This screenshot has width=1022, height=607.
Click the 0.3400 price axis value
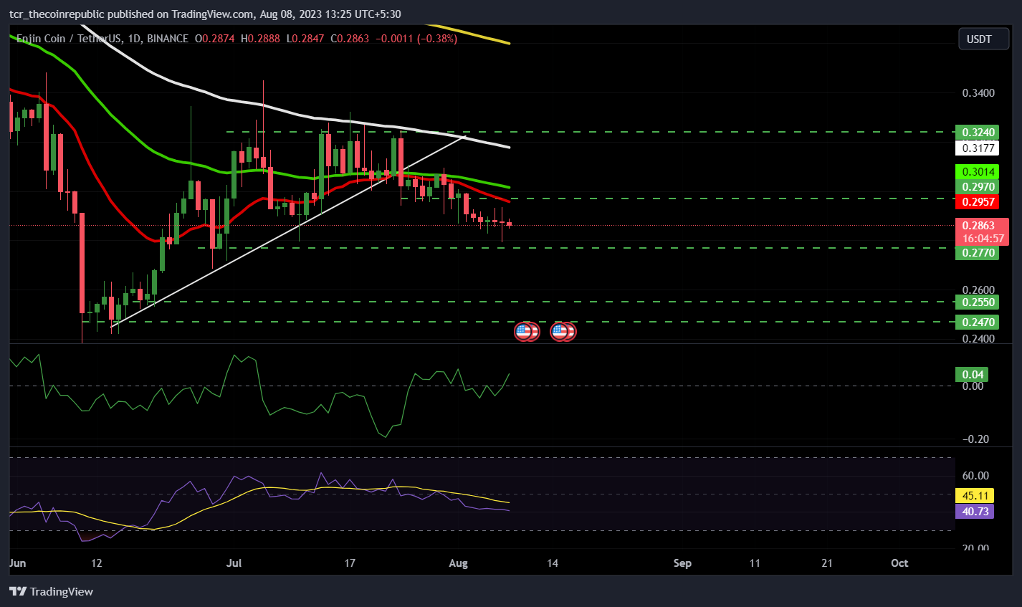click(x=978, y=93)
